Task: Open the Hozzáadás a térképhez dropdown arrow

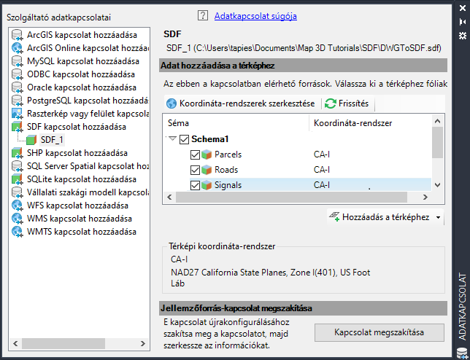Action: pos(438,217)
